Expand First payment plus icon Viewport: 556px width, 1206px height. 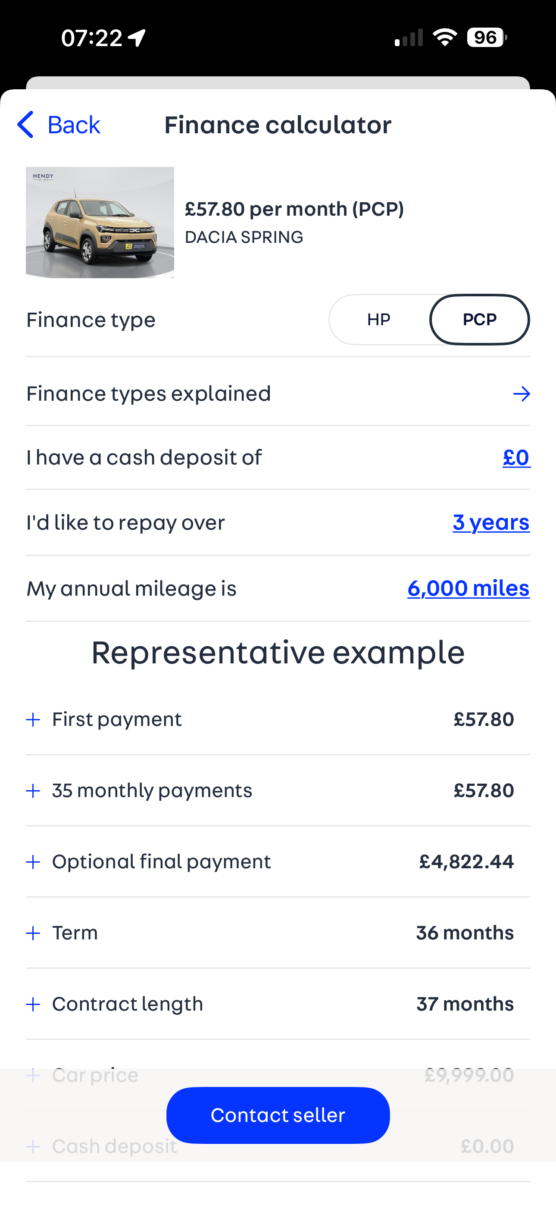click(33, 719)
